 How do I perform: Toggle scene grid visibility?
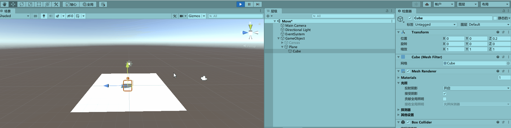tap(78, 16)
